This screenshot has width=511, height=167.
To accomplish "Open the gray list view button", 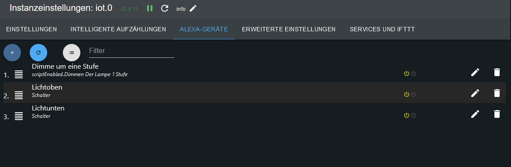I will click(x=72, y=53).
